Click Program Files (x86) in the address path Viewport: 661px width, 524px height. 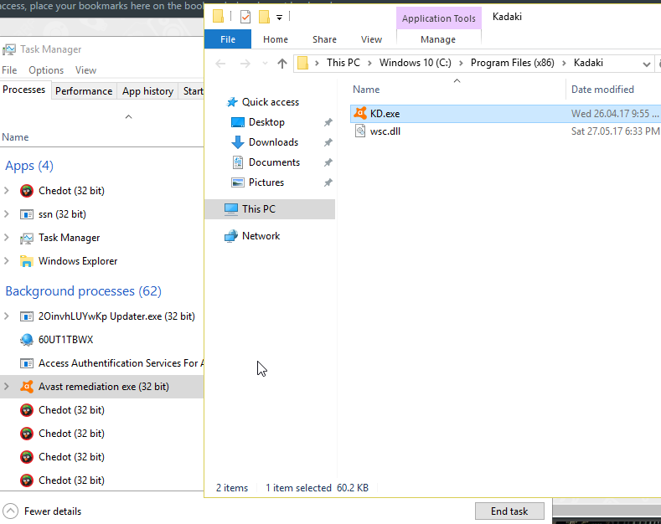click(x=511, y=63)
